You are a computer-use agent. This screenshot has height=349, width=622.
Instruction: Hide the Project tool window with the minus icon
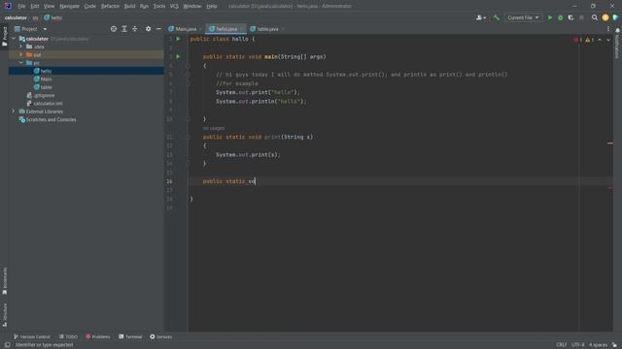click(158, 29)
